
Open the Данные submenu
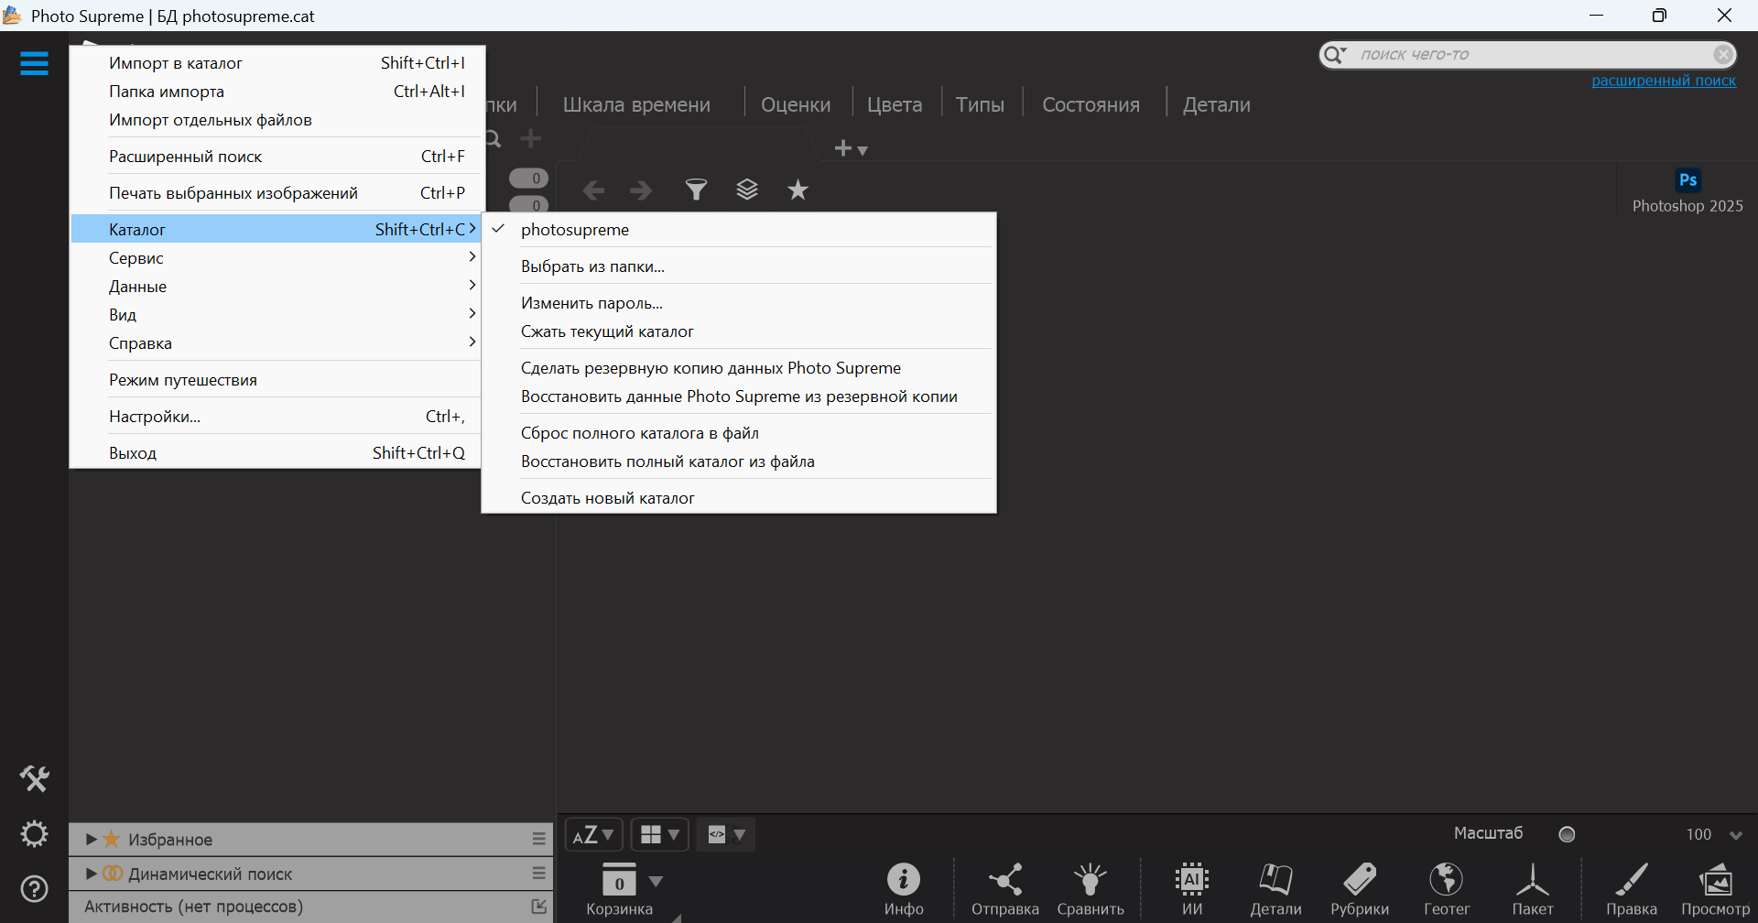[x=276, y=287]
